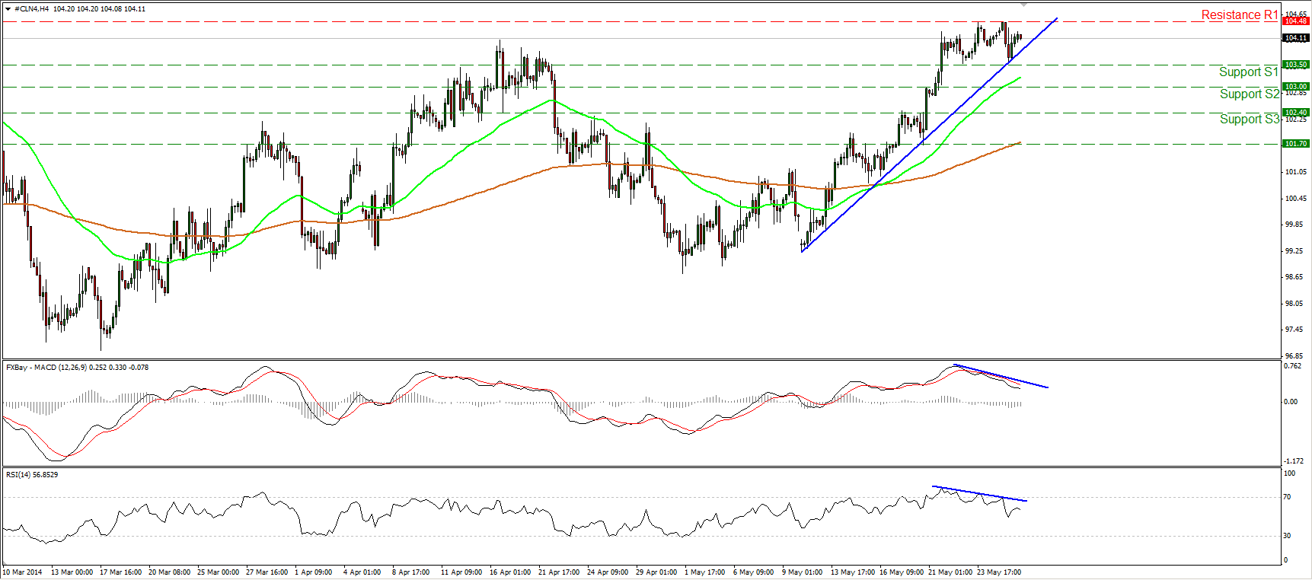
Task: Click the gray chart shift marker at top
Action: pyautogui.click(x=1024, y=4)
